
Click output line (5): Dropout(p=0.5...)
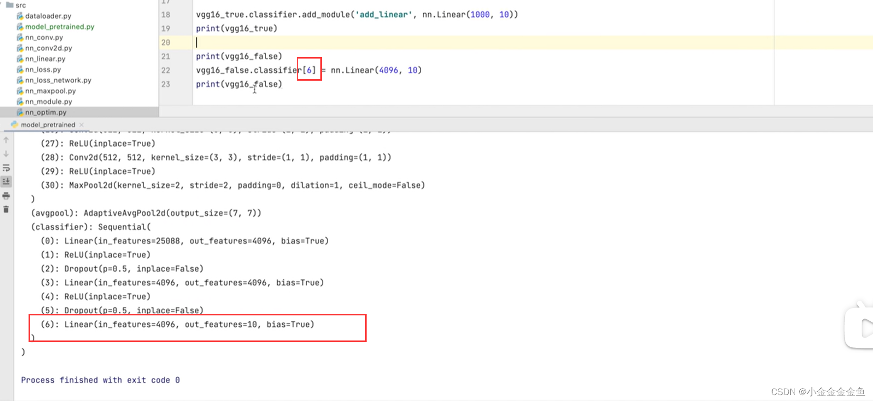coord(122,310)
